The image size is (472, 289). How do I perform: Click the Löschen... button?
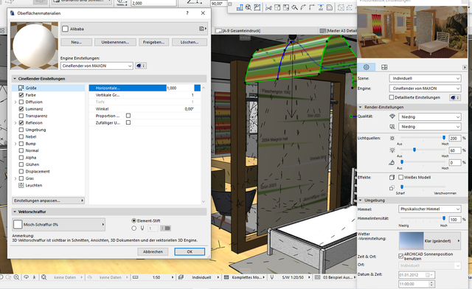click(x=190, y=42)
